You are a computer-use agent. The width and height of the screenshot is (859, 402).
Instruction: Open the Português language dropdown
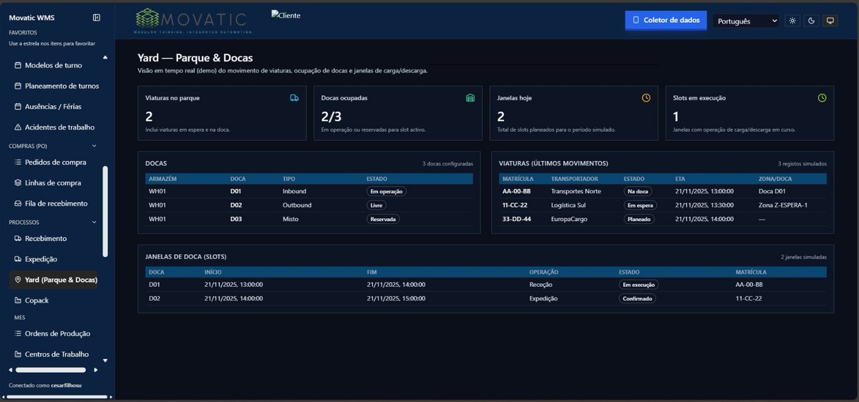point(746,21)
